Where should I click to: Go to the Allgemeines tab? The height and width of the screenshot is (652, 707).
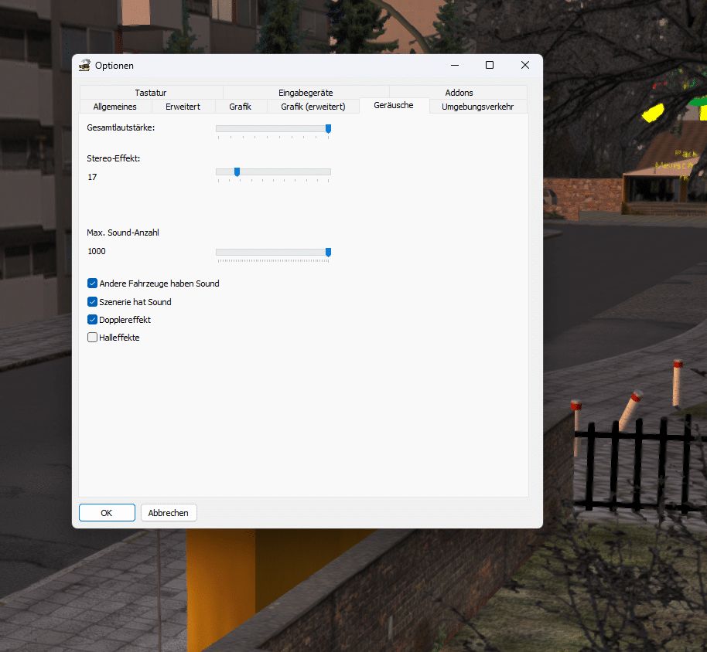pyautogui.click(x=114, y=107)
